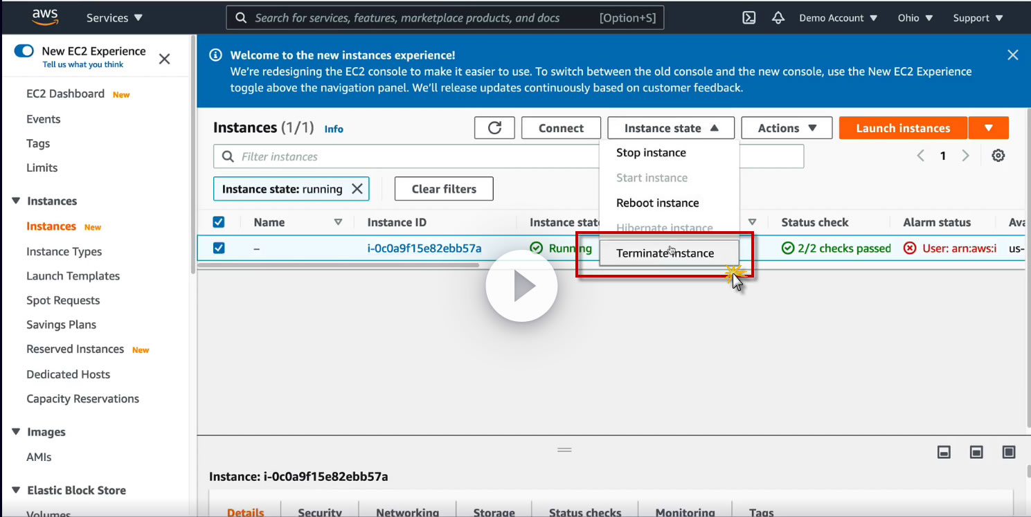Toggle the New EC2 Experience switch
The height and width of the screenshot is (517, 1031).
click(24, 51)
